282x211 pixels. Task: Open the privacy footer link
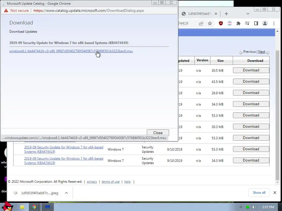(92, 182)
